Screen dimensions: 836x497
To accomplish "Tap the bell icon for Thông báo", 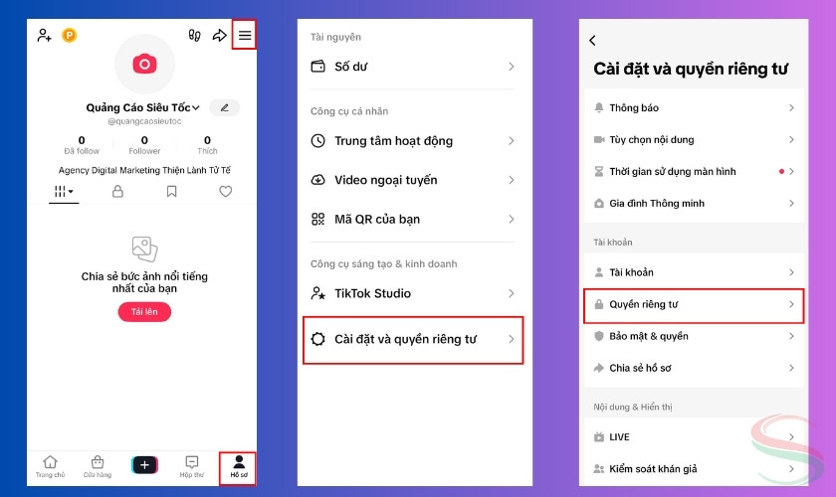I will point(599,107).
